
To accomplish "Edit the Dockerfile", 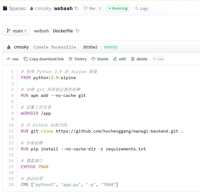I will 120,59.
